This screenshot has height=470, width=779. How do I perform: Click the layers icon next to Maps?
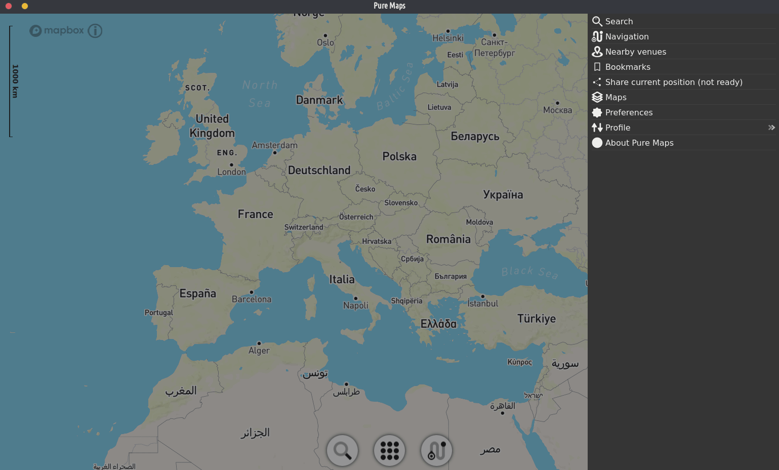coord(597,97)
